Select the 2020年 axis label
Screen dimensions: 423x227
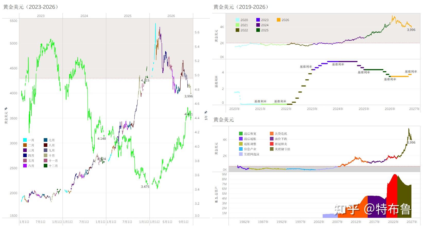pos(234,109)
